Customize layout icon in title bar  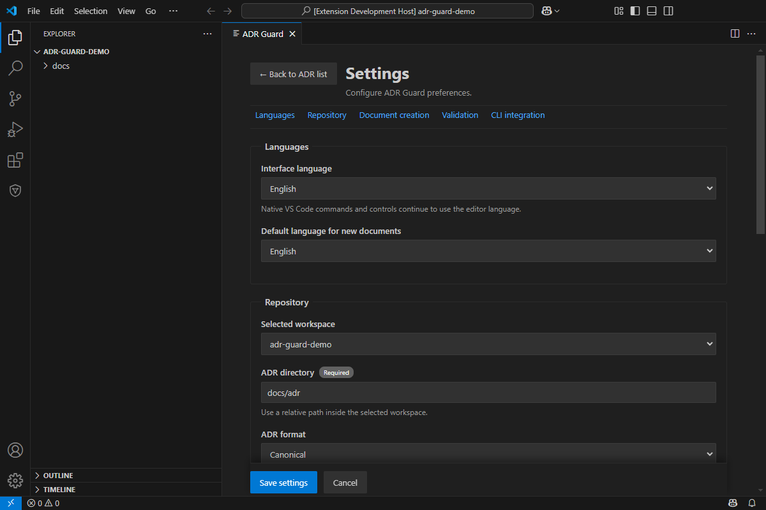[x=619, y=11]
